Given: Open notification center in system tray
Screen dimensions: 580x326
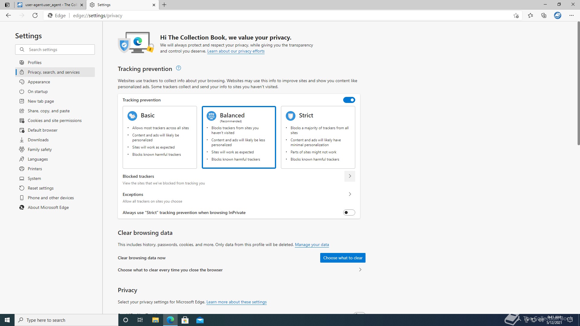Looking at the screenshot, I should tap(570, 320).
